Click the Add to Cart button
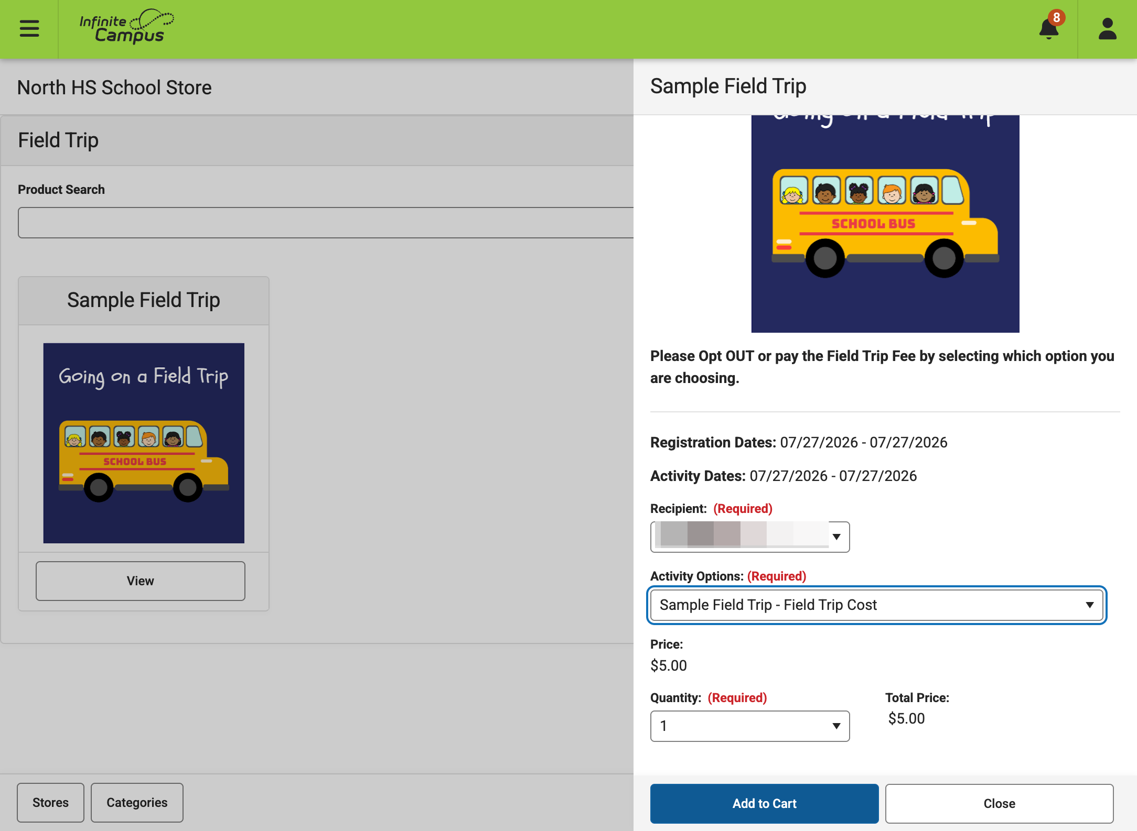 pyautogui.click(x=764, y=803)
